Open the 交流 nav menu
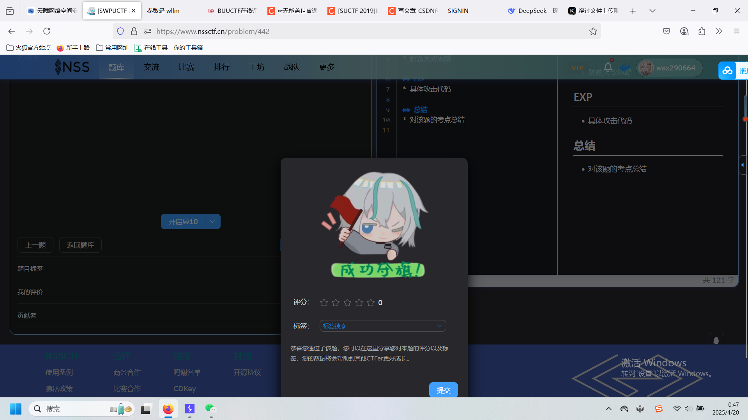This screenshot has height=420, width=748. pos(151,67)
